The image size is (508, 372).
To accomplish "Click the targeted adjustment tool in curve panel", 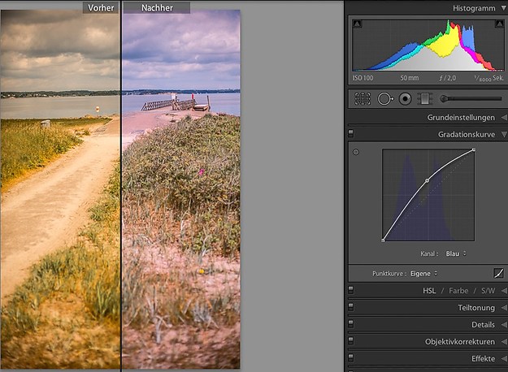I will (356, 152).
